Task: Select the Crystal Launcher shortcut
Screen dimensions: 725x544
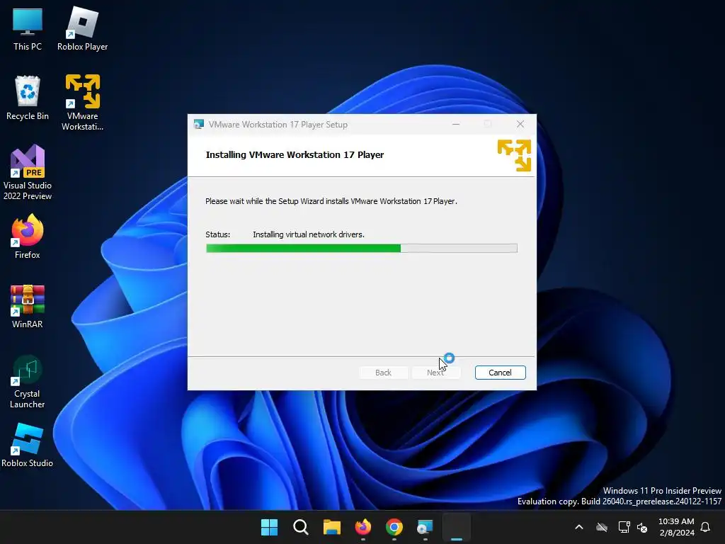Action: click(28, 381)
